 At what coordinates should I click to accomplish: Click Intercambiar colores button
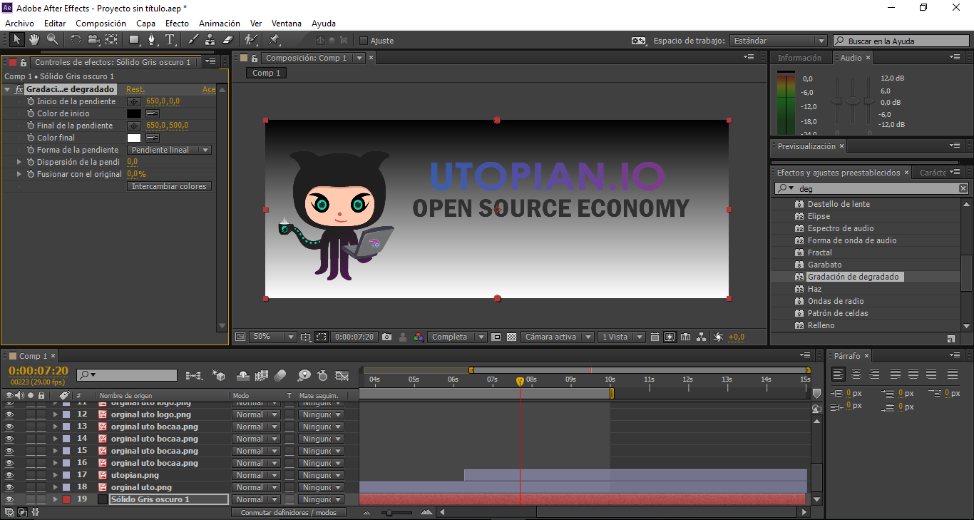[x=170, y=186]
